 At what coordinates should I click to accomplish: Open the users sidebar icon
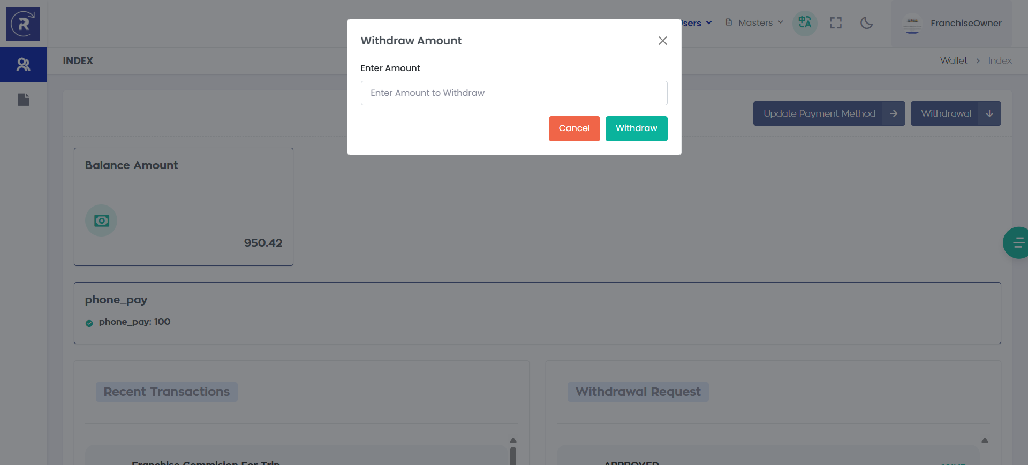pos(23,65)
